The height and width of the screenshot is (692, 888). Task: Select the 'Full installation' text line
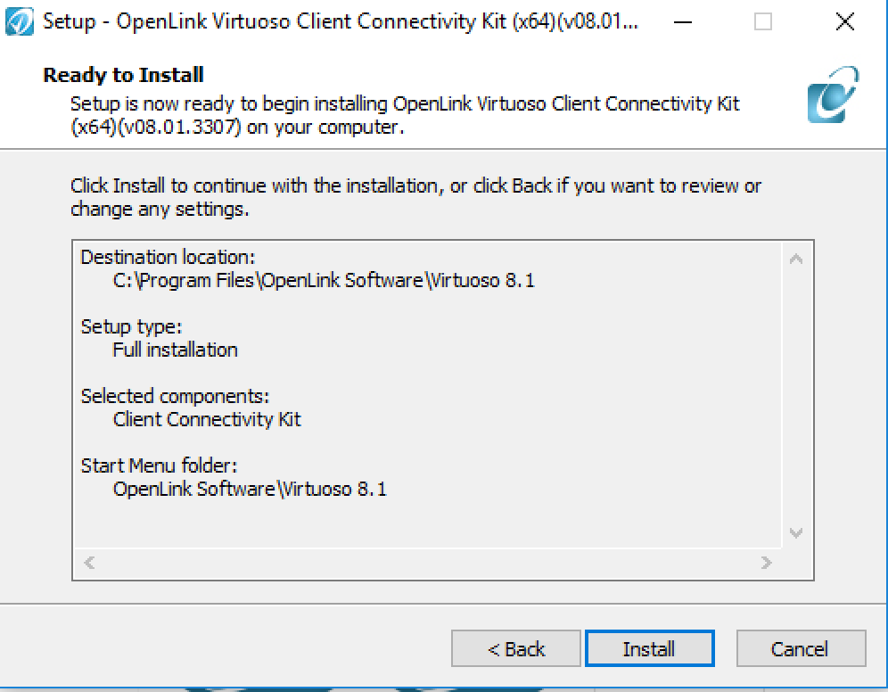(x=175, y=350)
